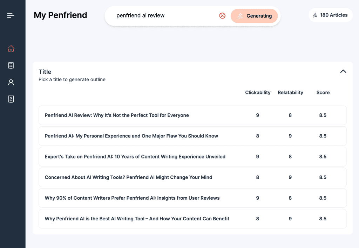Choose title 'Concerned About AI Writing Tools?'
Viewport: 359px width, 248px height.
coord(192,177)
